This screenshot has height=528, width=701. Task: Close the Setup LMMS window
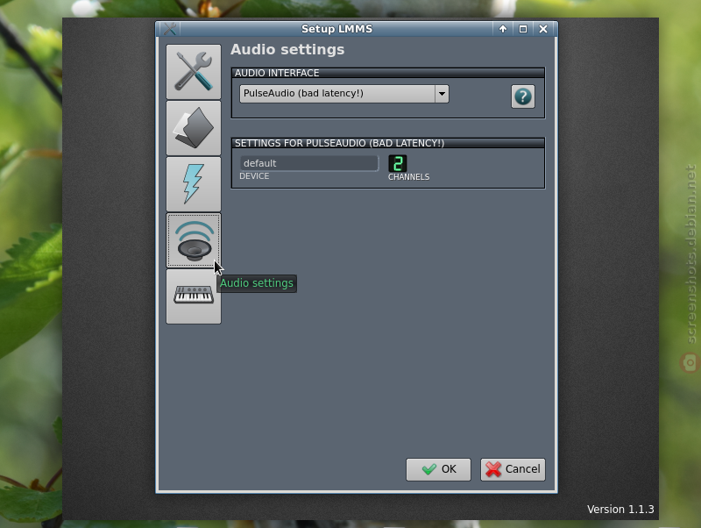pyautogui.click(x=543, y=29)
